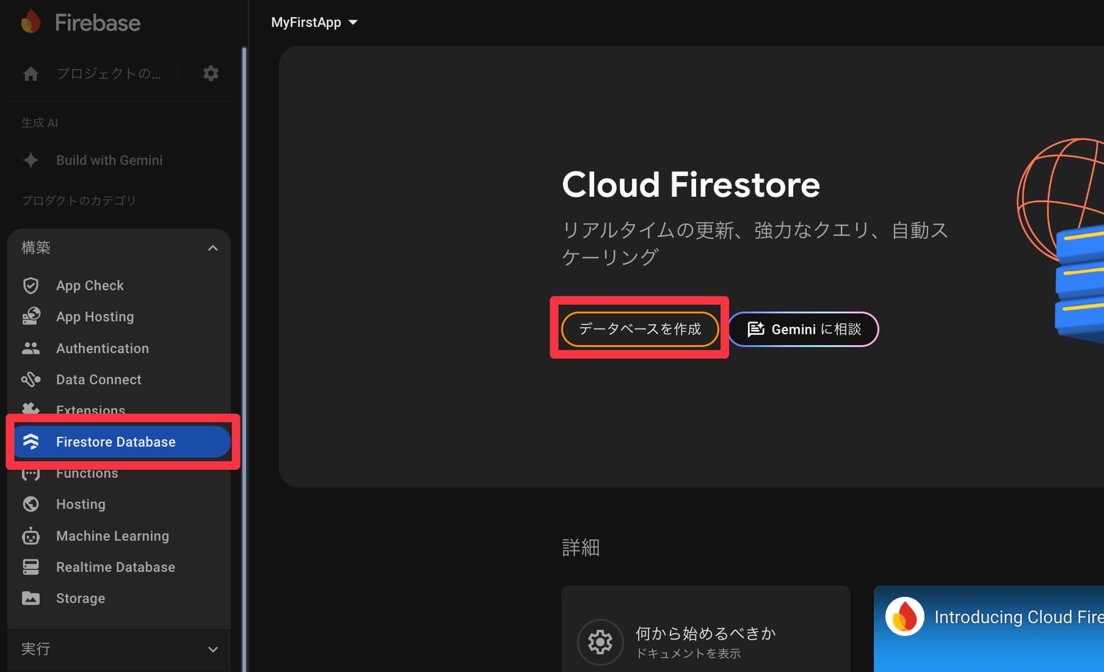This screenshot has height=672, width=1104.
Task: Click the Storage folder image icon
Action: pyautogui.click(x=31, y=598)
